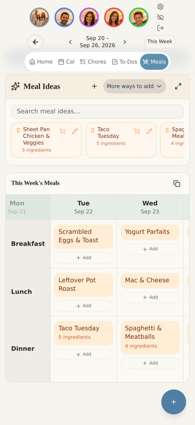Image resolution: width=195 pixels, height=425 pixels.
Task: Go back with the left arrow button
Action: coord(35,42)
